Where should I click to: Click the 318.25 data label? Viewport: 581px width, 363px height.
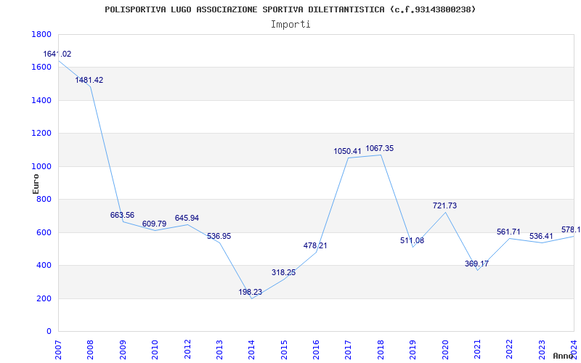(x=283, y=273)
